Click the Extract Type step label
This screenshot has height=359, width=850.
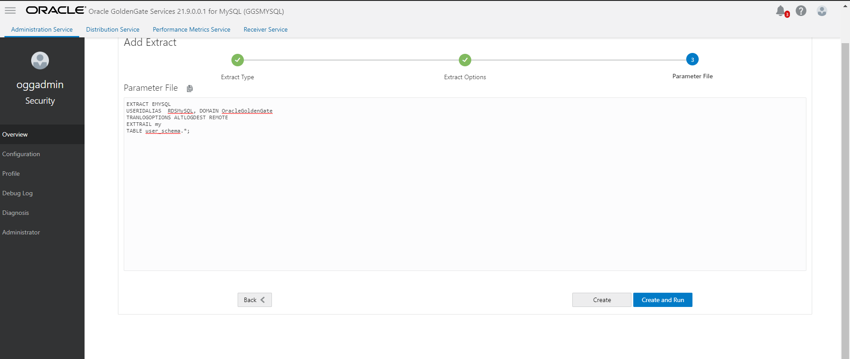[x=238, y=77]
